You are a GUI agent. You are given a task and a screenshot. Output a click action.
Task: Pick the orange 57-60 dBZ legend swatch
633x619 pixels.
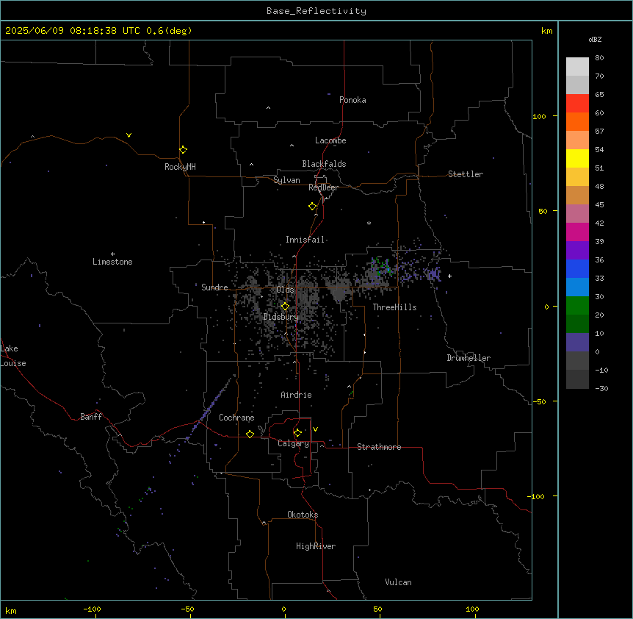coord(577,121)
